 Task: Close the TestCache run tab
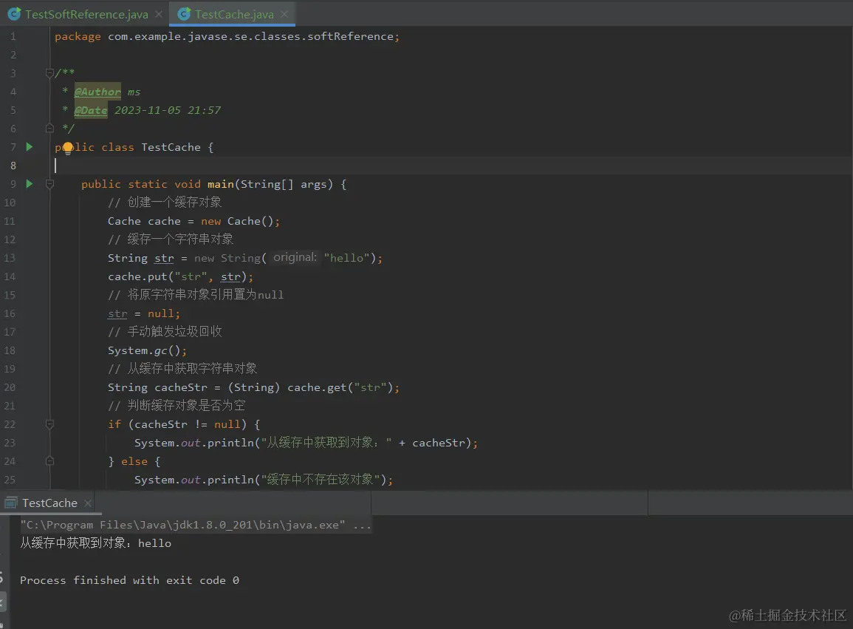click(x=88, y=503)
